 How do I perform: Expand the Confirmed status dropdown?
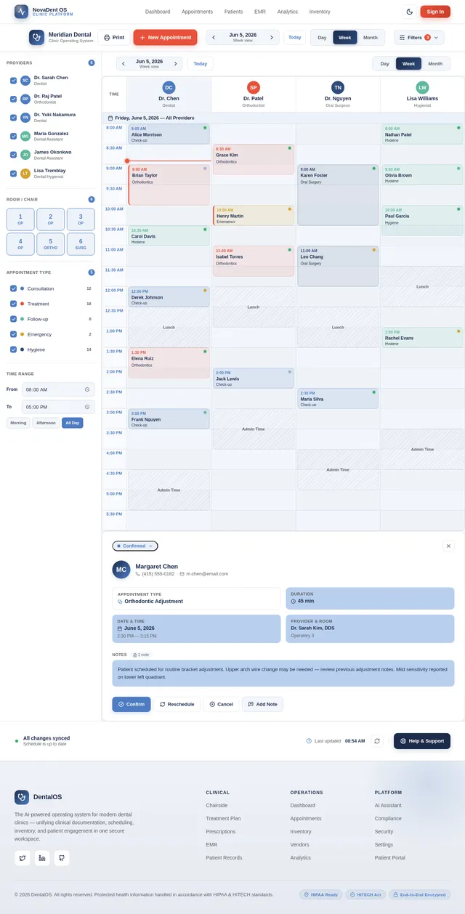[135, 546]
